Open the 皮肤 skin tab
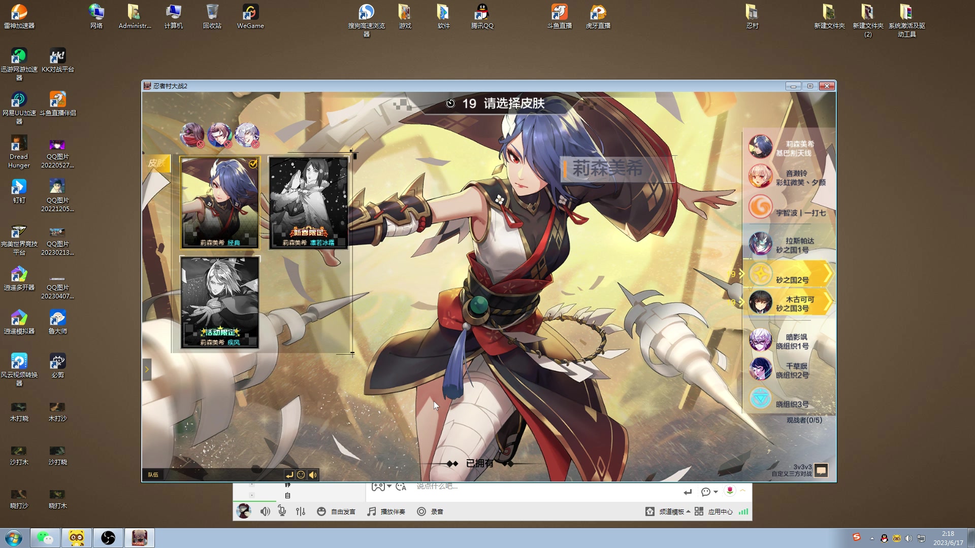The image size is (975, 548). [x=157, y=163]
